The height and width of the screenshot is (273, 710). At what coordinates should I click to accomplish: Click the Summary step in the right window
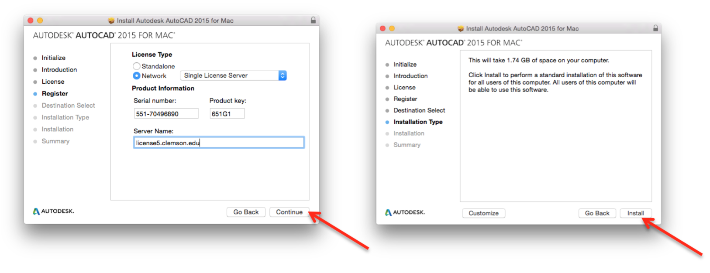407,145
